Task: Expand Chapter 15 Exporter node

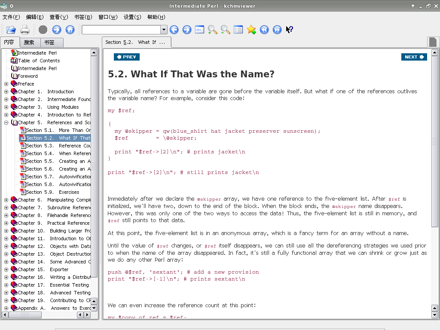Action: (x=6, y=269)
